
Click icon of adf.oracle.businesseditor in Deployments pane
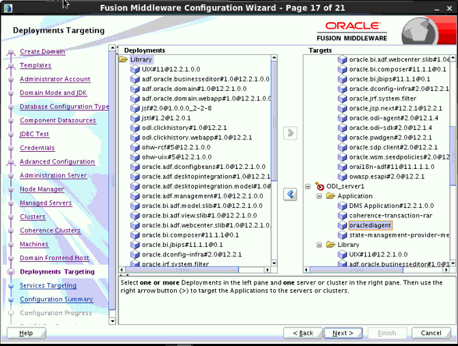pos(135,79)
